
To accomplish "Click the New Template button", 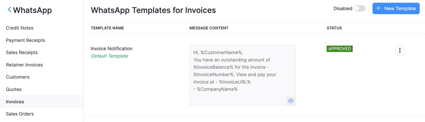I will (x=396, y=9).
